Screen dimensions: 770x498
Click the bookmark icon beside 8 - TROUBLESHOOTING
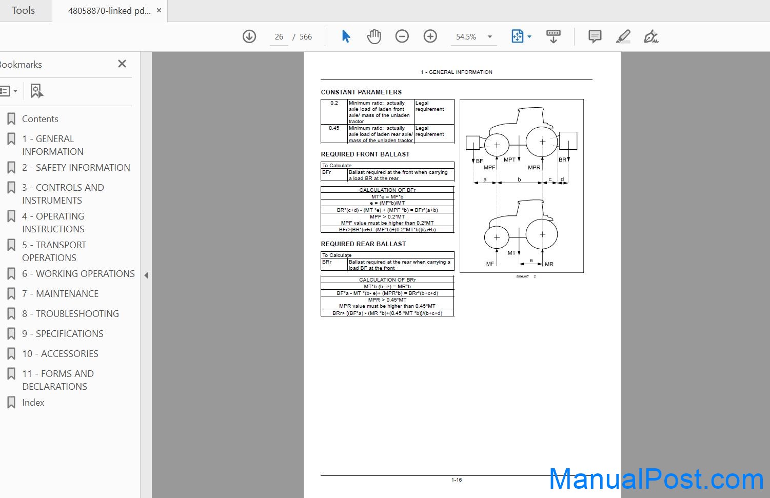[x=11, y=314]
